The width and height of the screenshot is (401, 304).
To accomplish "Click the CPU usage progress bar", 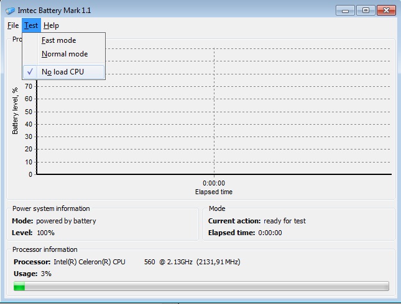I will click(201, 286).
